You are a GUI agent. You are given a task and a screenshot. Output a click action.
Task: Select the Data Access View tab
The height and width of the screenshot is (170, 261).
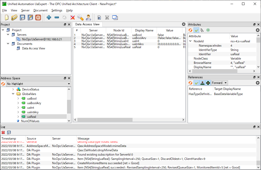pyautogui.click(x=87, y=24)
